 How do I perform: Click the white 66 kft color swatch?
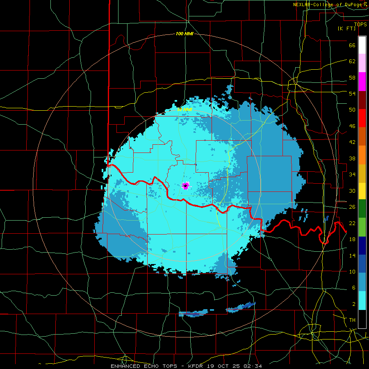click(362, 45)
